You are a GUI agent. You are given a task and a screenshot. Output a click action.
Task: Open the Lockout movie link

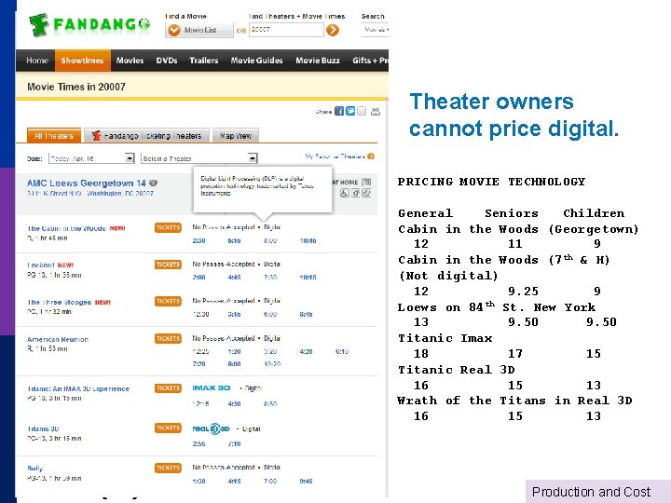click(41, 265)
